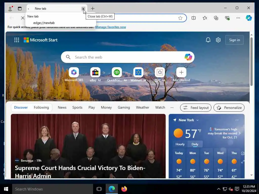Click page vertical scrollbar thumb
Screen dimensions: 259x194
pos(251,61)
